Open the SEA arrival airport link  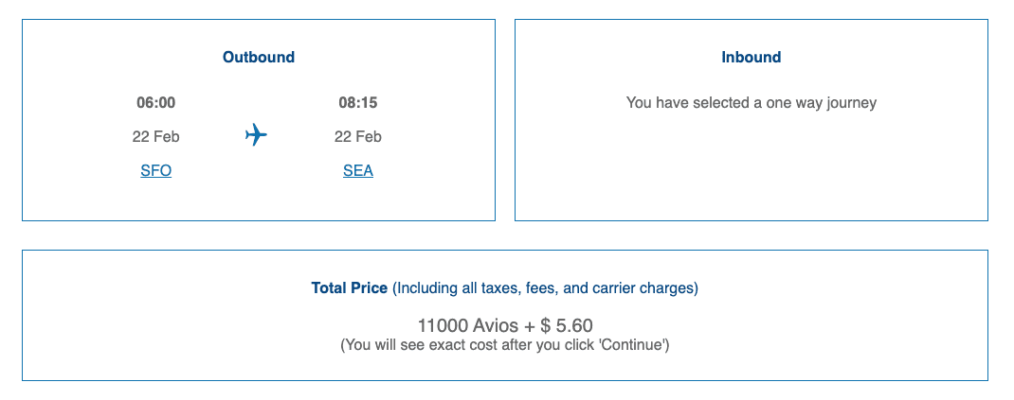[358, 171]
